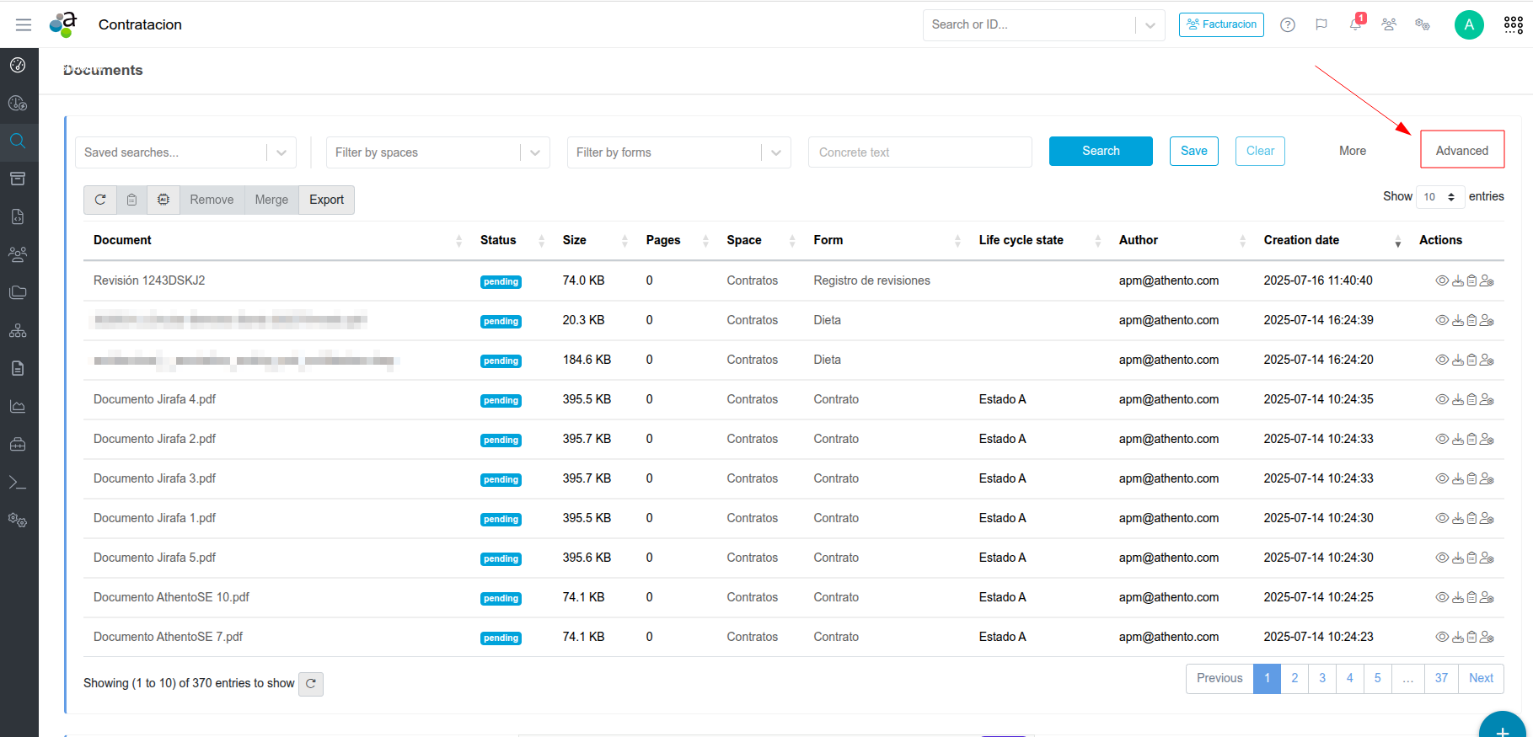
Task: View Documento Jirafa 2.pdf with the eye icon
Action: click(1442, 439)
